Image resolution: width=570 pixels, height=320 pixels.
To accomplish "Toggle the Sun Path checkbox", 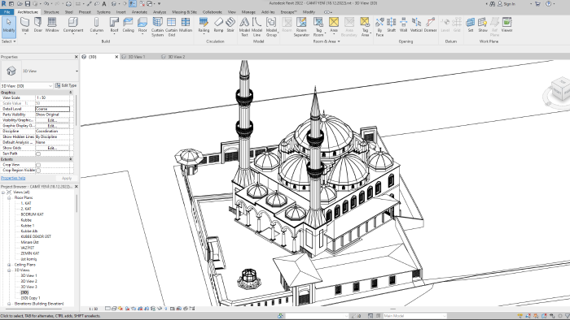I will [x=38, y=154].
